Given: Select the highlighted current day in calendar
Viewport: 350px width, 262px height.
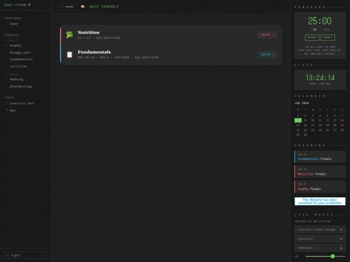Looking at the screenshot, I should pos(298,120).
